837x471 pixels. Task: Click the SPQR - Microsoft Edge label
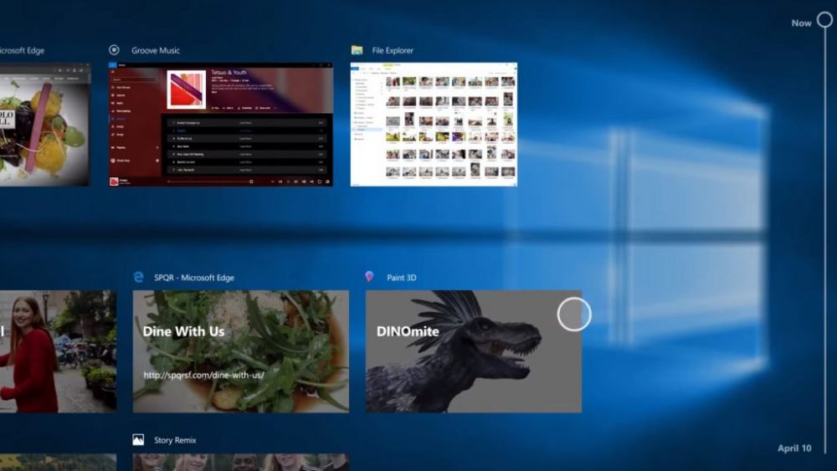(x=194, y=278)
